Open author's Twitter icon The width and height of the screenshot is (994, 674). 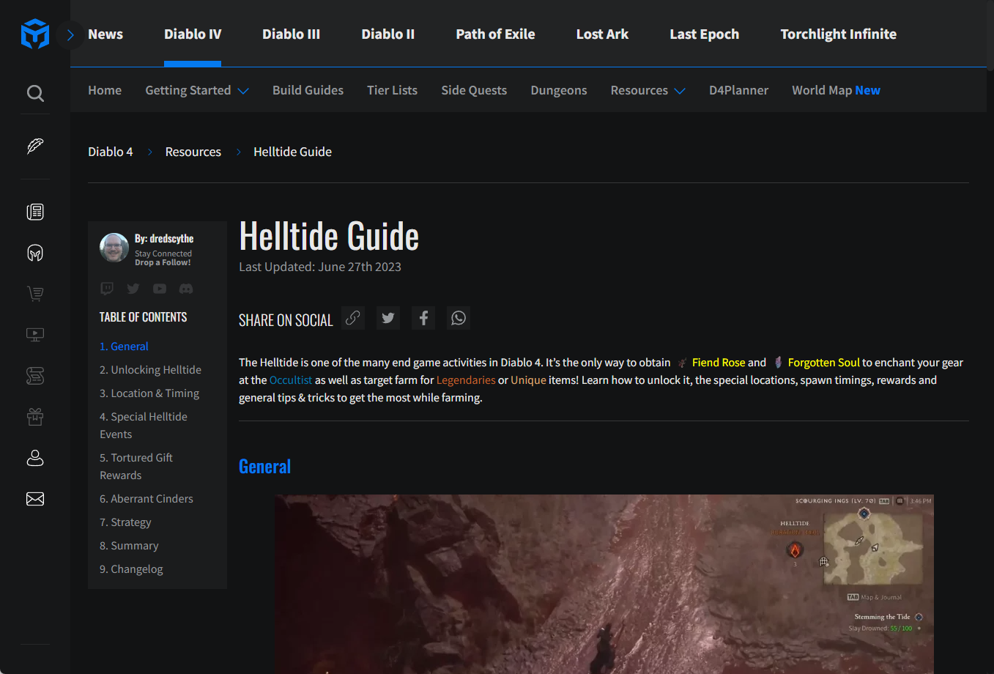coord(133,289)
